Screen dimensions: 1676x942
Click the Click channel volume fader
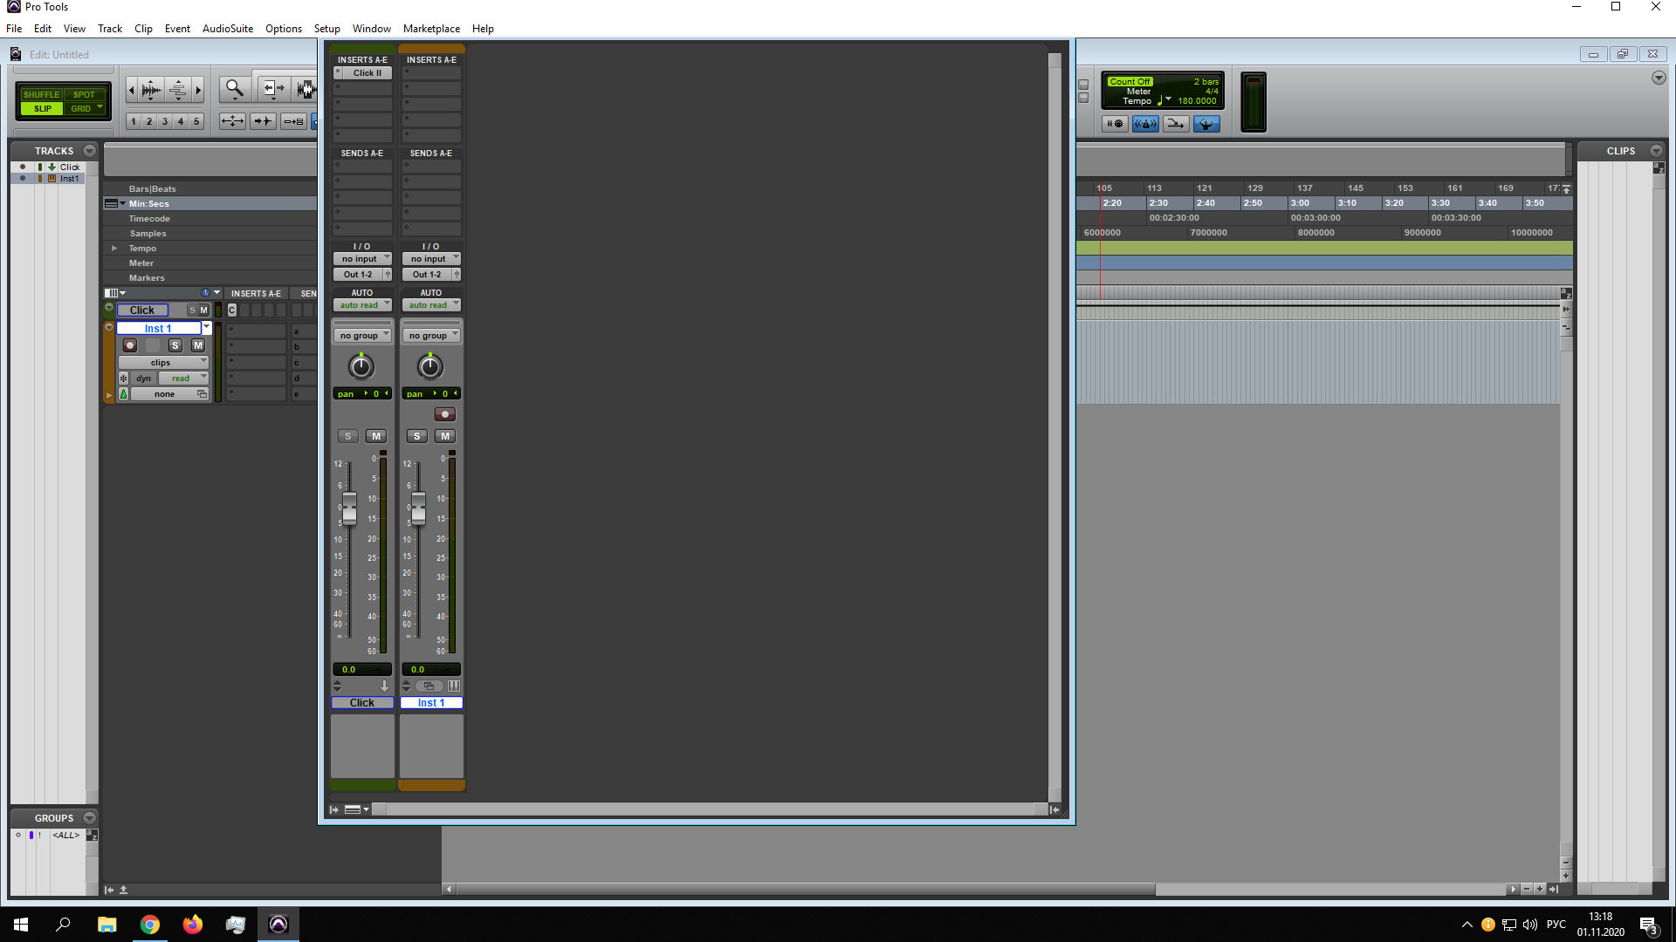[349, 508]
